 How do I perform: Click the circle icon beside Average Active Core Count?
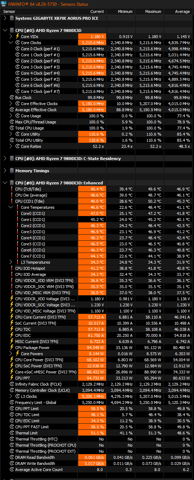[11, 470]
